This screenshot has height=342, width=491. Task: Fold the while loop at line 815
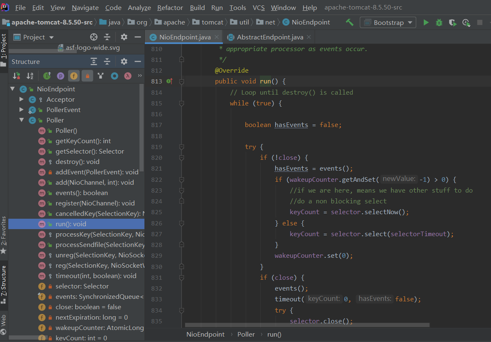point(181,103)
